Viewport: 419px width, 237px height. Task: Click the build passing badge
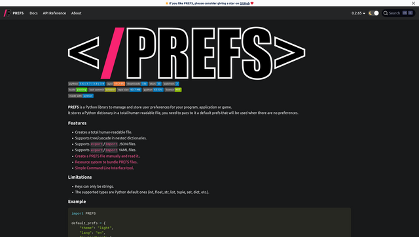click(77, 90)
